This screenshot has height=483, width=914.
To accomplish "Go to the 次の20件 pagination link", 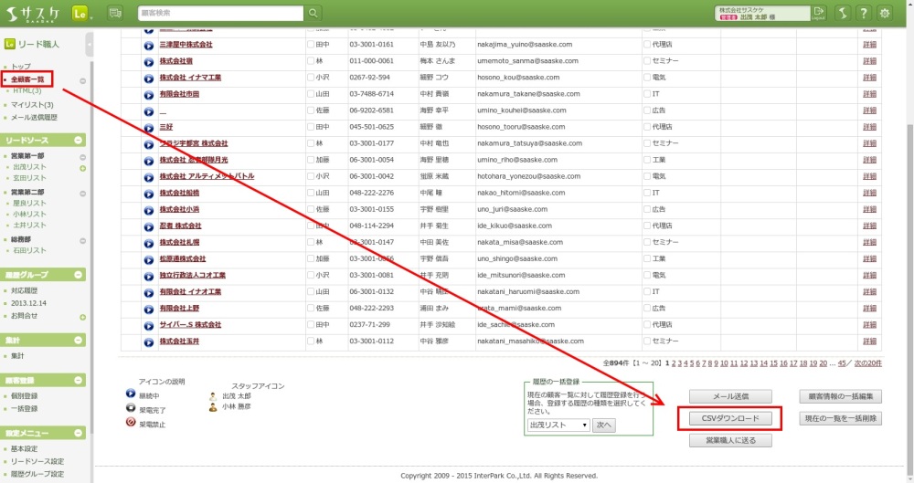I will (867, 362).
